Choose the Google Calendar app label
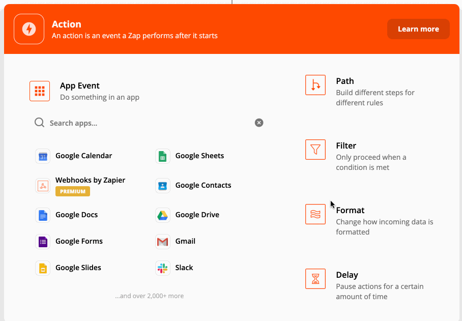The height and width of the screenshot is (321, 462). tap(83, 156)
